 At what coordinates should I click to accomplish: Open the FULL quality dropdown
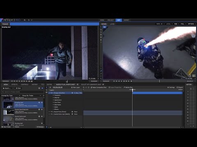(x=183, y=24)
